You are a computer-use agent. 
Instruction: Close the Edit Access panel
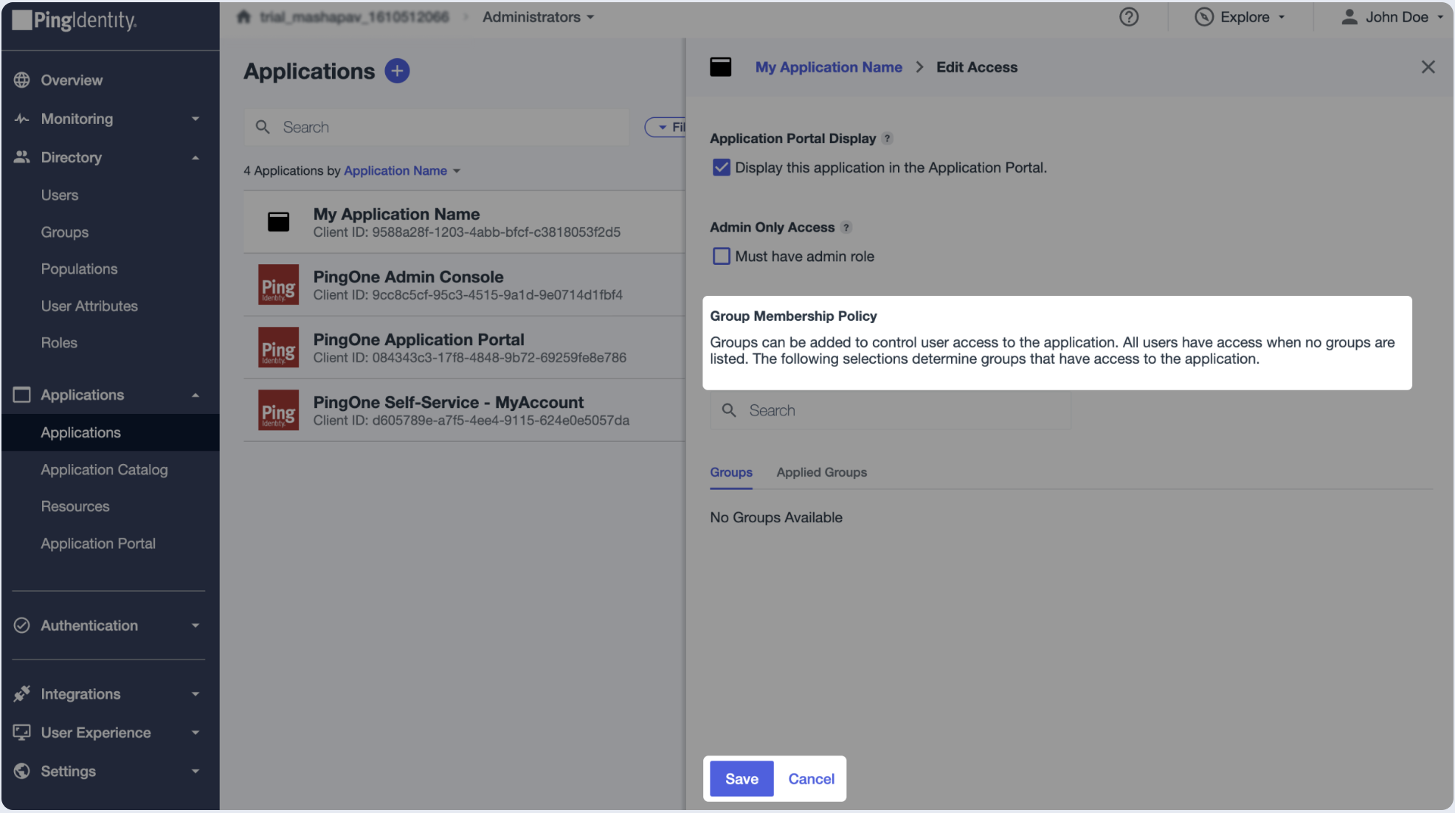tap(1428, 67)
